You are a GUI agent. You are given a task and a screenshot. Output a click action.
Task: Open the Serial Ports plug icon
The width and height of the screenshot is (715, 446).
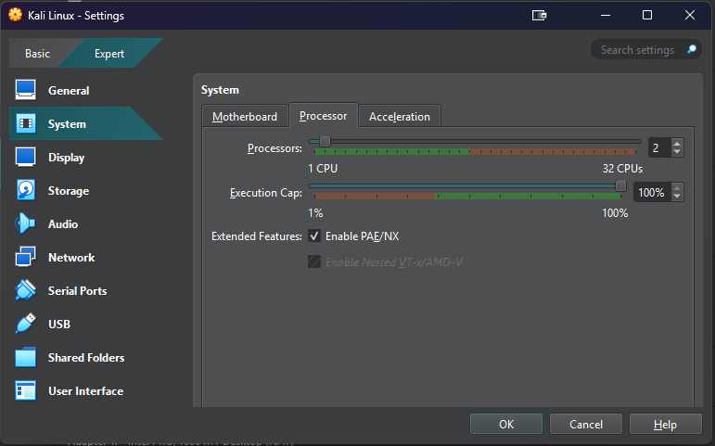(x=26, y=290)
